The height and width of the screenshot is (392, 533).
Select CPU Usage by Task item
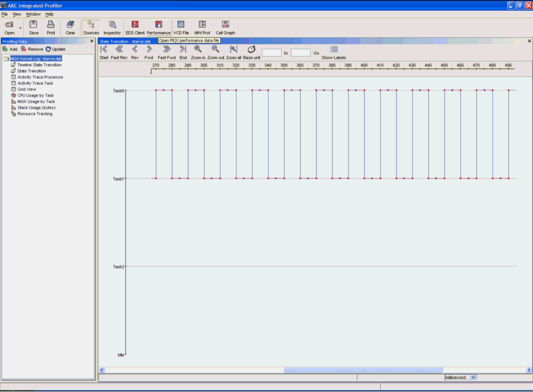[x=35, y=95]
